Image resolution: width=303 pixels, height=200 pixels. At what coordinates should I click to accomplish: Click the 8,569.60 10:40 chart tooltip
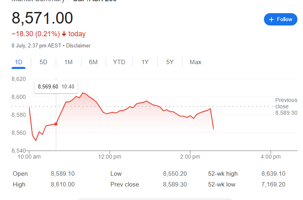[56, 87]
